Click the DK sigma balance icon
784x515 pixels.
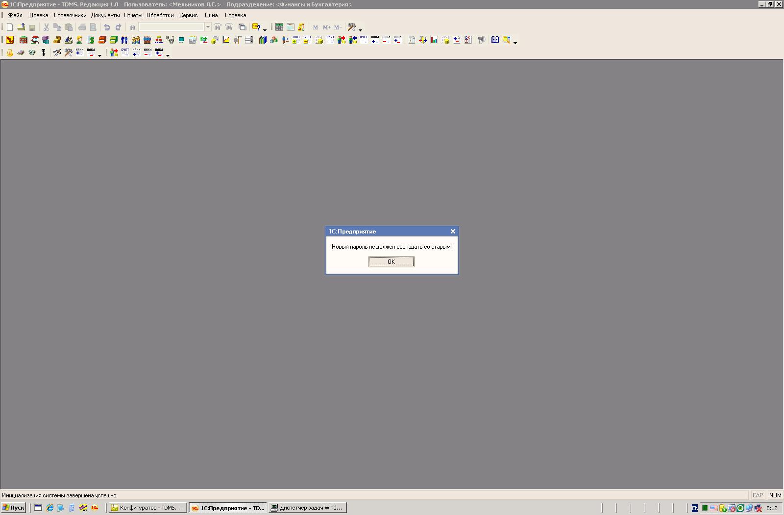click(x=468, y=40)
